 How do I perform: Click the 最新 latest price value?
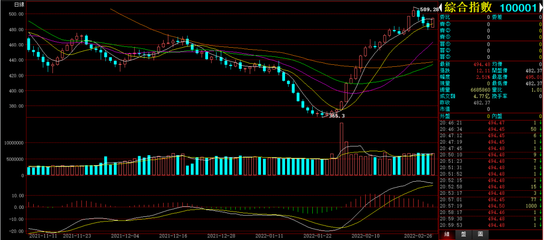coord(481,64)
